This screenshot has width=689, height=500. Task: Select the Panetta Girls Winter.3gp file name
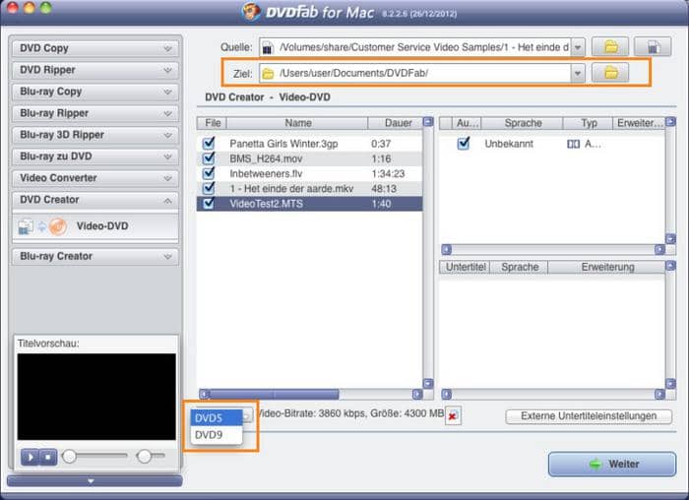[x=283, y=144]
